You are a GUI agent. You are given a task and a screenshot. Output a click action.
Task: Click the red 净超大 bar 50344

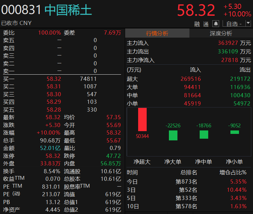click(142, 119)
